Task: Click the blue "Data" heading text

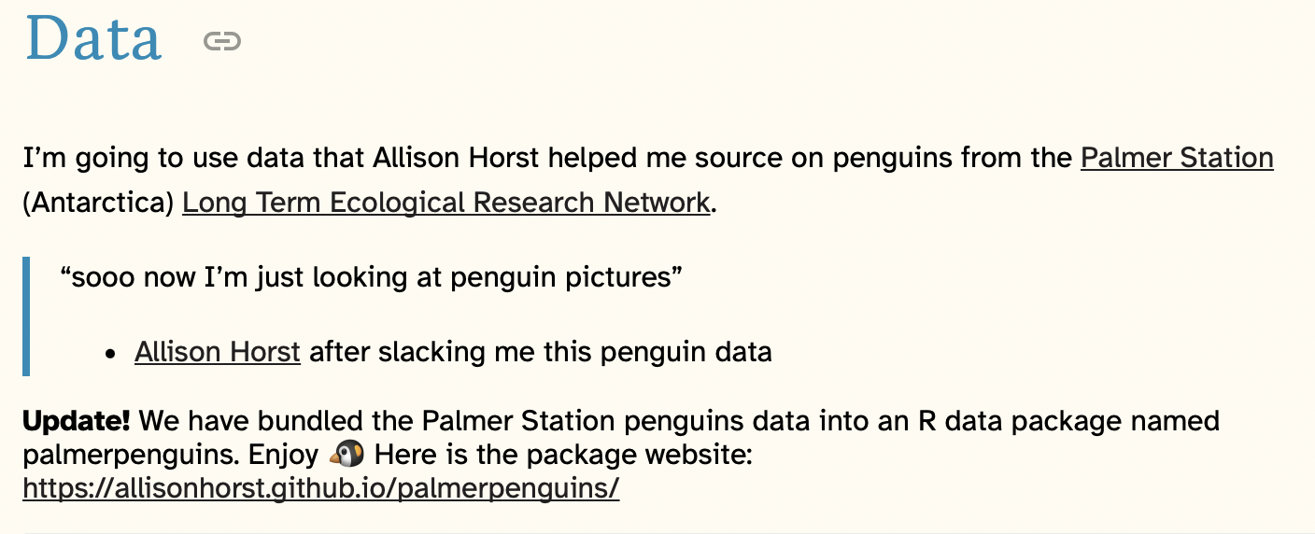Action: [x=93, y=39]
